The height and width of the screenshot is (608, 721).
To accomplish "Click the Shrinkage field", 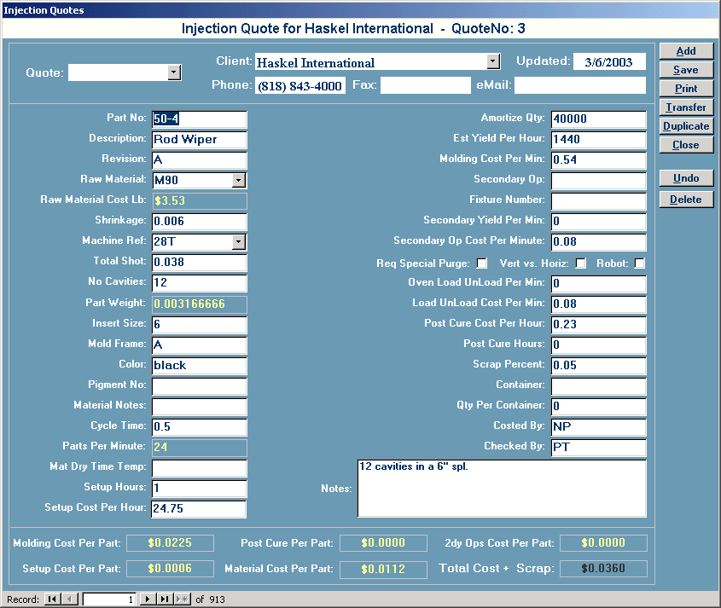I will pyautogui.click(x=199, y=221).
